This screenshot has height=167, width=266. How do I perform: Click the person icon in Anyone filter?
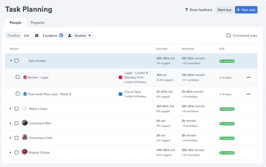[x=70, y=35]
